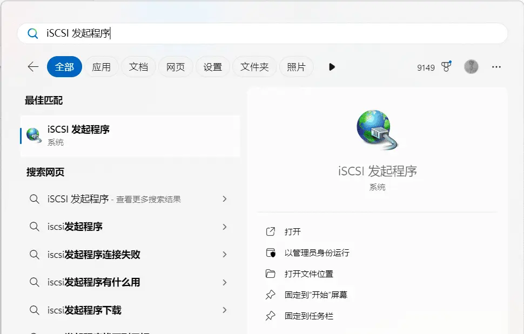Open the iSCSI 发起程序 best match result
This screenshot has width=524, height=334.
130,135
